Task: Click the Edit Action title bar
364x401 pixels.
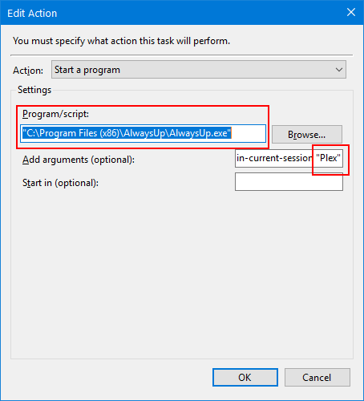Action: (x=171, y=13)
